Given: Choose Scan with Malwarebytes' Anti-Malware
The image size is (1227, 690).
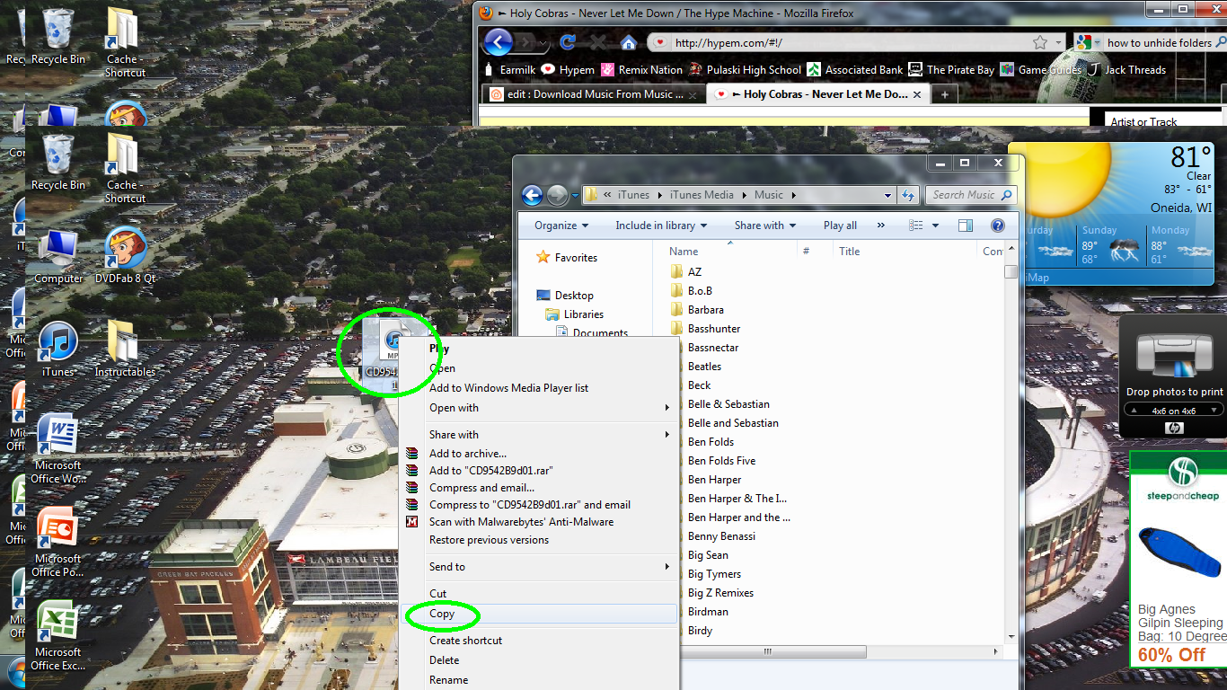Looking at the screenshot, I should click(x=538, y=522).
